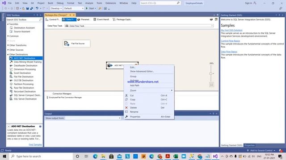Expand the Common group in toolbox
The image size is (286, 160).
tap(8, 36)
